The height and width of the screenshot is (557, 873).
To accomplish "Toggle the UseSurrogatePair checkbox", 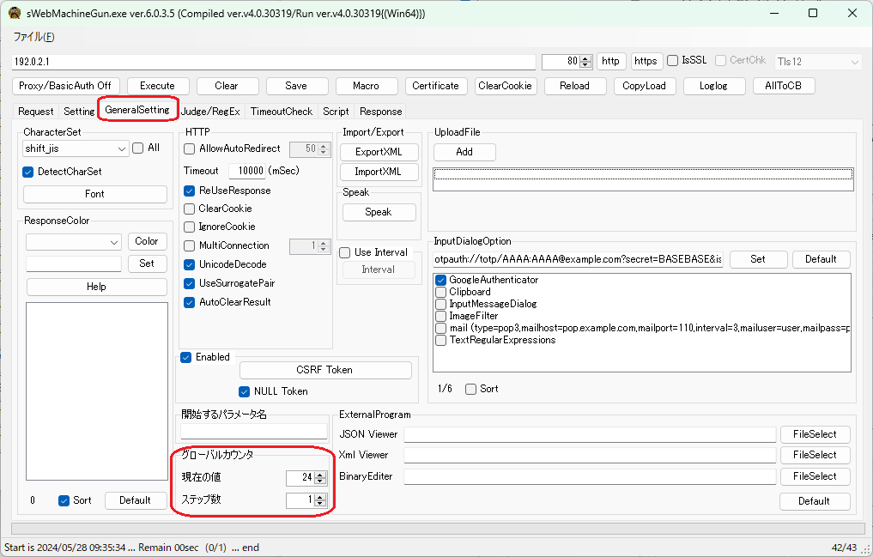I will [x=190, y=284].
